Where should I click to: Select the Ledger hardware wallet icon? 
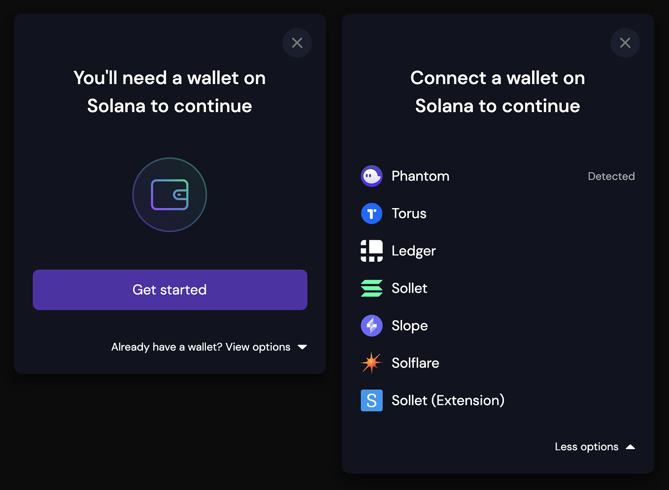pyautogui.click(x=371, y=251)
